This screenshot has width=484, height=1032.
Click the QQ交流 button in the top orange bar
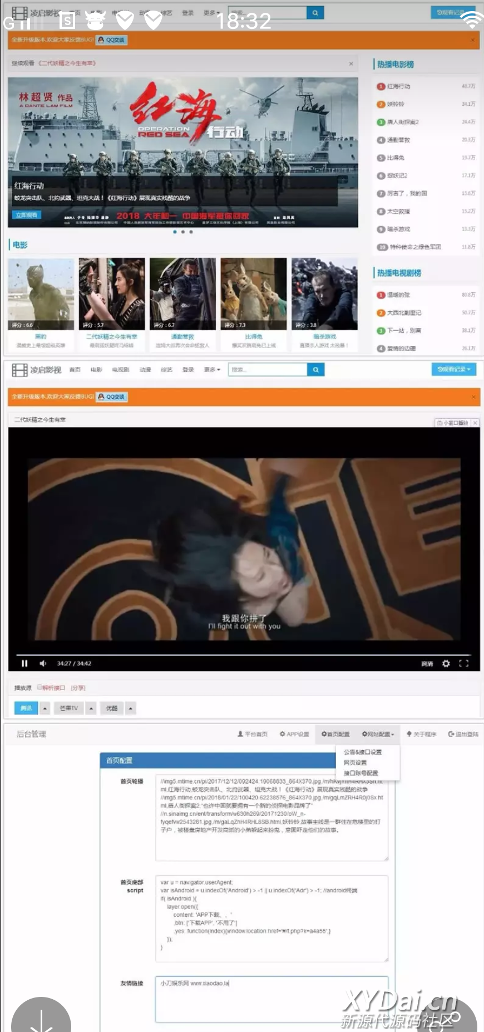tap(111, 40)
